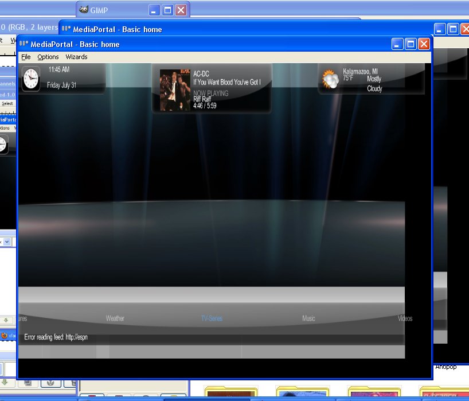Viewport: 469px width, 401px height.
Task: Close the front MediaPortal window
Action: point(424,44)
